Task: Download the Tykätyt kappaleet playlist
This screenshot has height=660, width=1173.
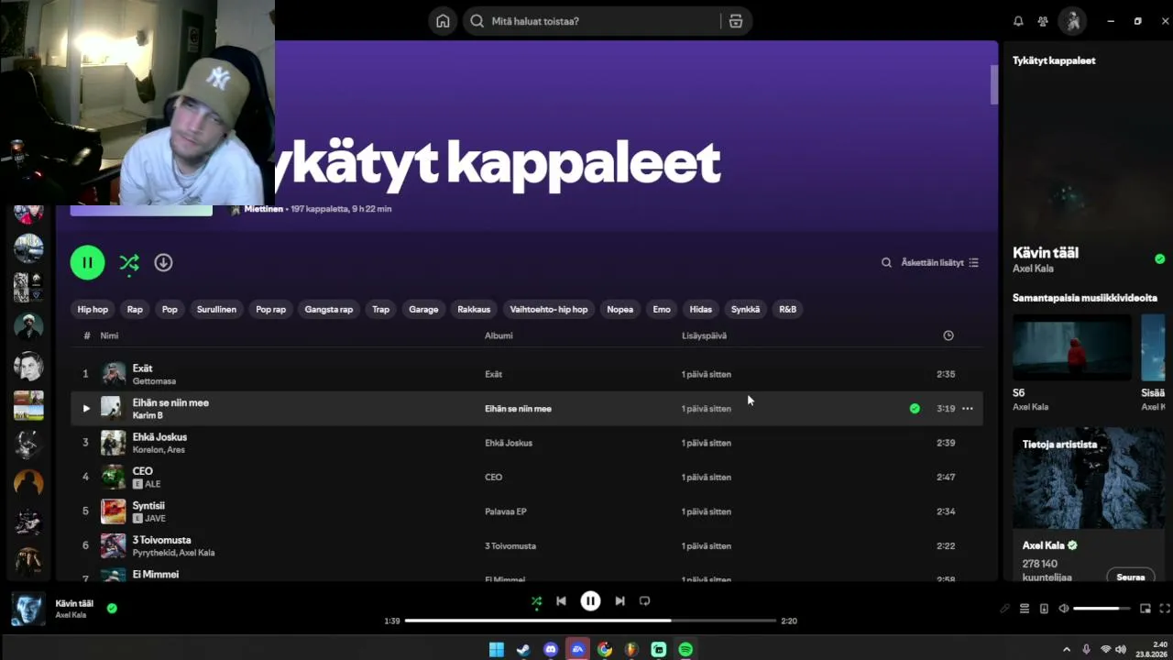Action: pyautogui.click(x=163, y=262)
